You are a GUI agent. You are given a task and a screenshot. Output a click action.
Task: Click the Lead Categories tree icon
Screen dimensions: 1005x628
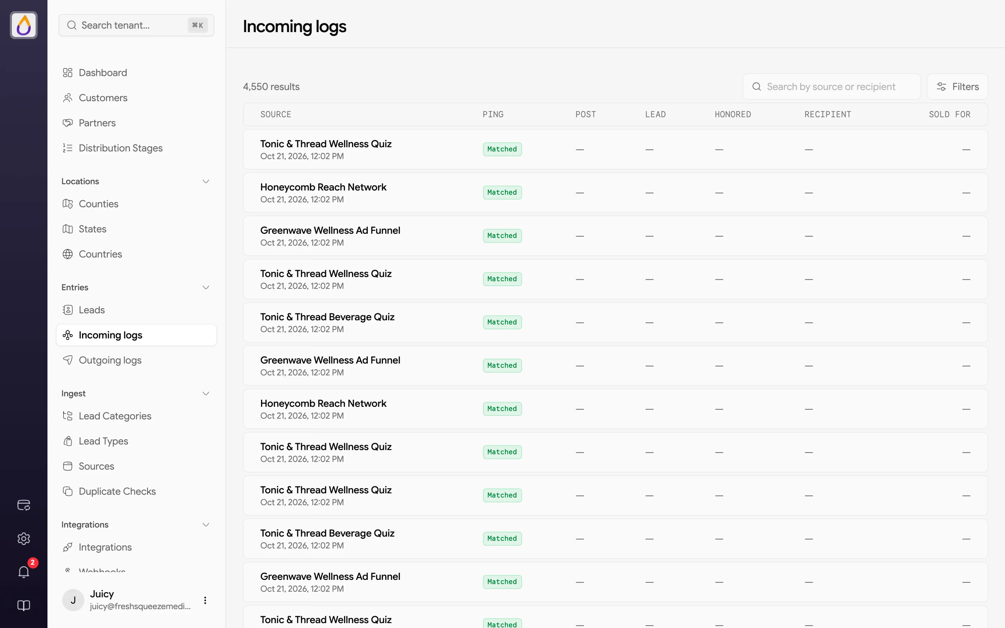click(68, 416)
